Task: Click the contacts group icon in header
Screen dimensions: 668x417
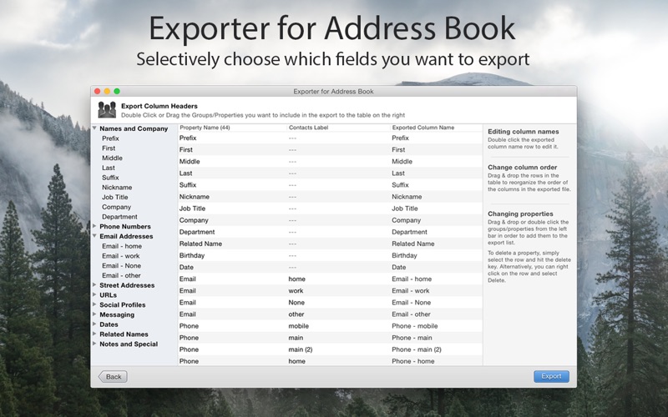Action: [107, 110]
